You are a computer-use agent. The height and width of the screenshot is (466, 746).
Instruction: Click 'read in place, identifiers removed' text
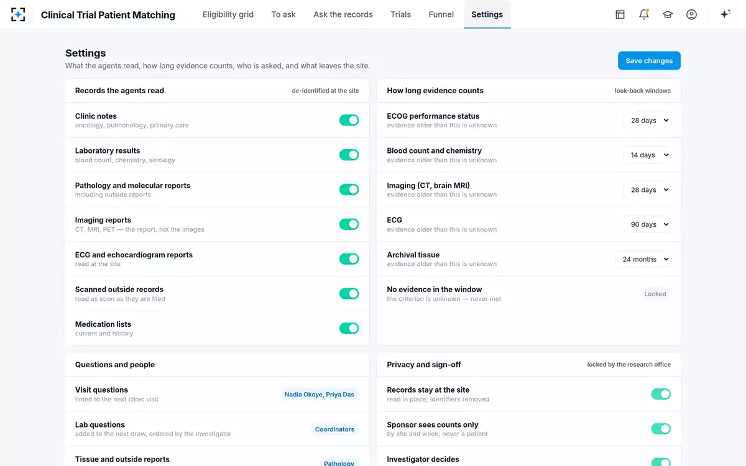tap(438, 400)
